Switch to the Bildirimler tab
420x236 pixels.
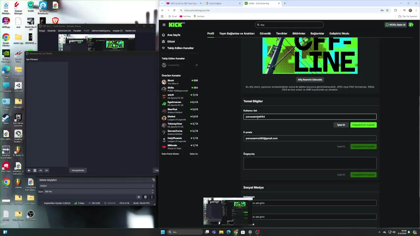coord(299,33)
